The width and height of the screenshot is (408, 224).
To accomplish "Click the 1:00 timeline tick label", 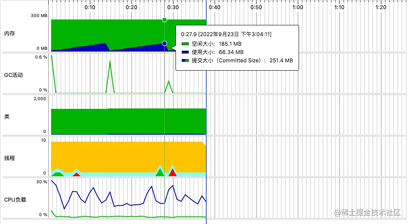I will [298, 7].
